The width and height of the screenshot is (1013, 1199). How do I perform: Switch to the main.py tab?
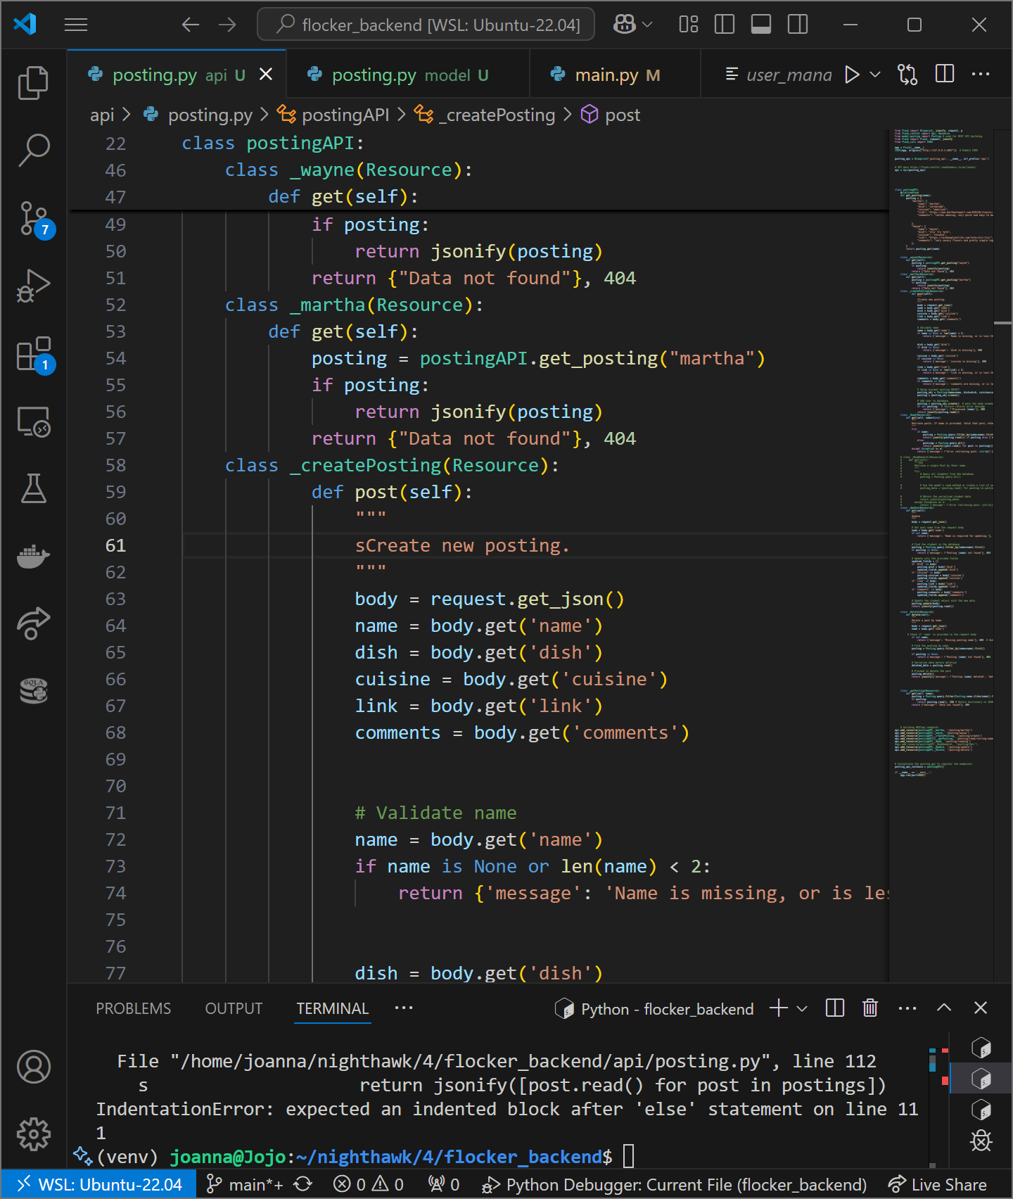click(x=616, y=75)
